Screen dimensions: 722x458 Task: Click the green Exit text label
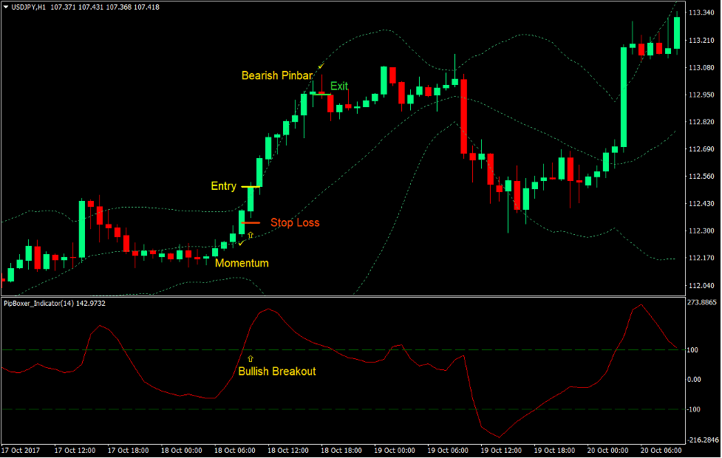tap(339, 86)
